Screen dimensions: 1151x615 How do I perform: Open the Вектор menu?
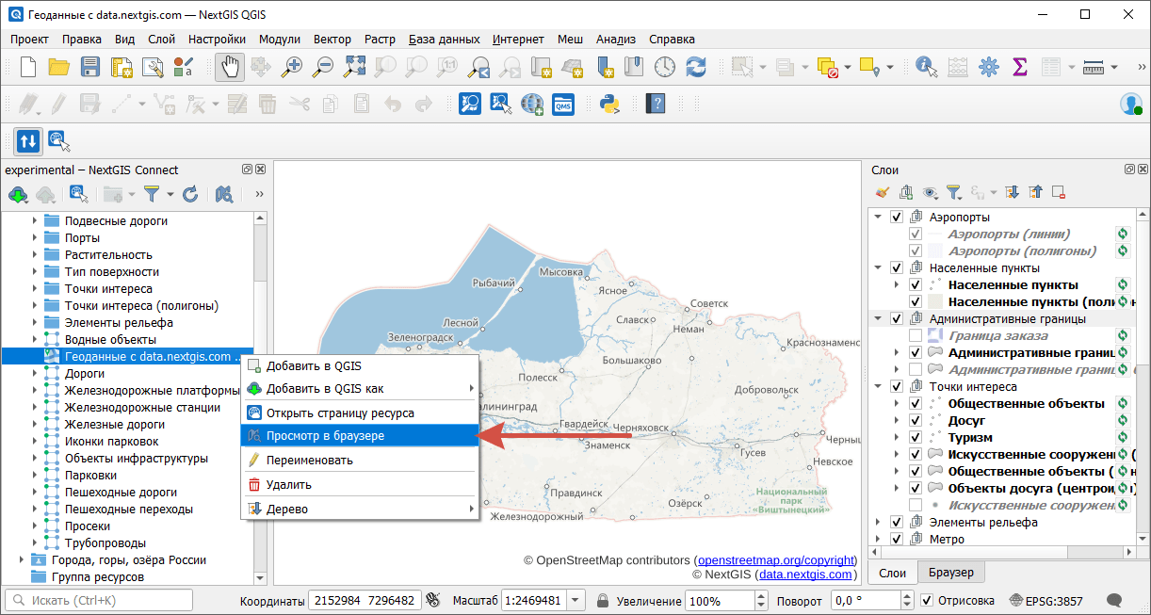pyautogui.click(x=332, y=39)
